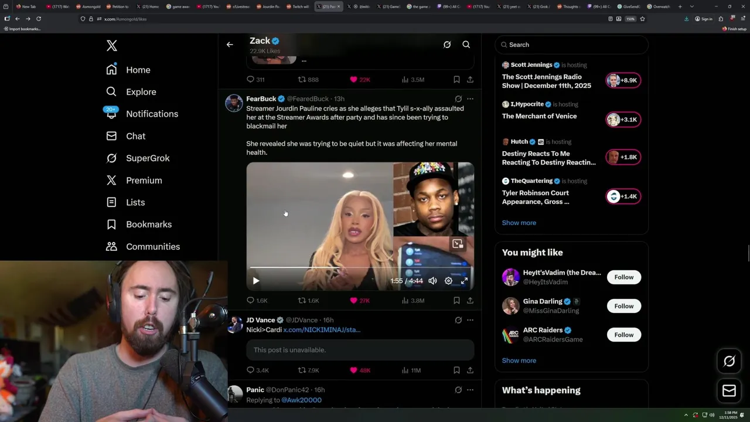View analytics showing 3.8M views
This screenshot has width=750, height=422.
(412, 301)
